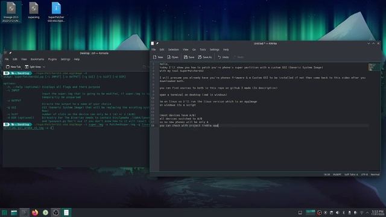
Task: Click the greyed Redo button in KWrite
Action: pyautogui.click(x=239, y=57)
